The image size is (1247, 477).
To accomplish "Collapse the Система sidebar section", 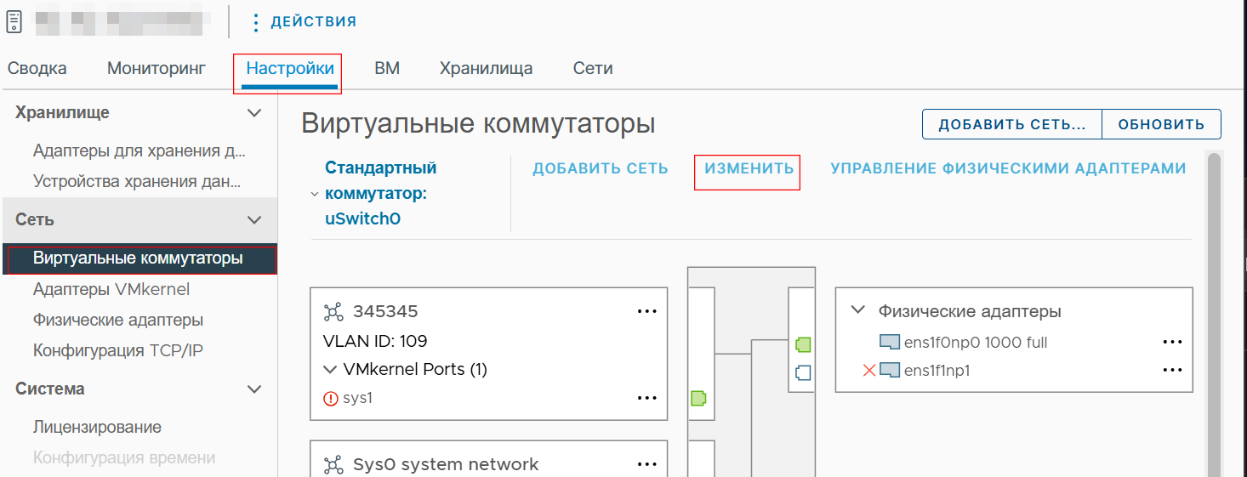I will click(x=253, y=389).
